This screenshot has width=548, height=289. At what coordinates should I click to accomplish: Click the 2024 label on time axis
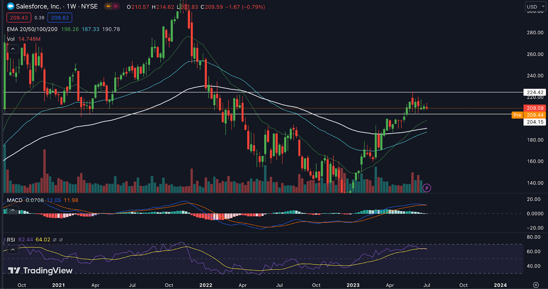500,285
